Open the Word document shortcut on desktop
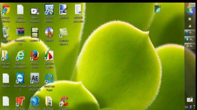Image resolution: width=197 pixels, height=110 pixels. pyautogui.click(x=78, y=9)
